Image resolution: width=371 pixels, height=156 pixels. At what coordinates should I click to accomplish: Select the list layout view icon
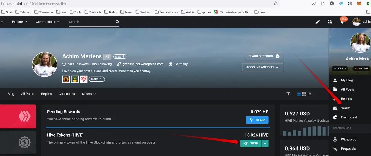point(299,94)
